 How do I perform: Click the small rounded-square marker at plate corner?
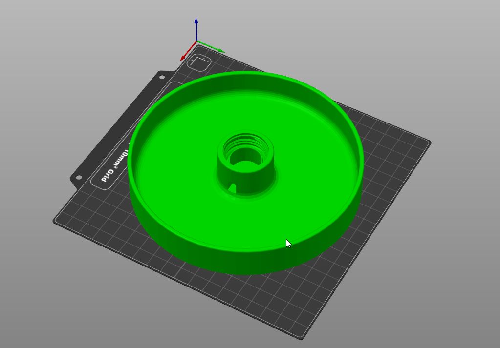pos(199,63)
